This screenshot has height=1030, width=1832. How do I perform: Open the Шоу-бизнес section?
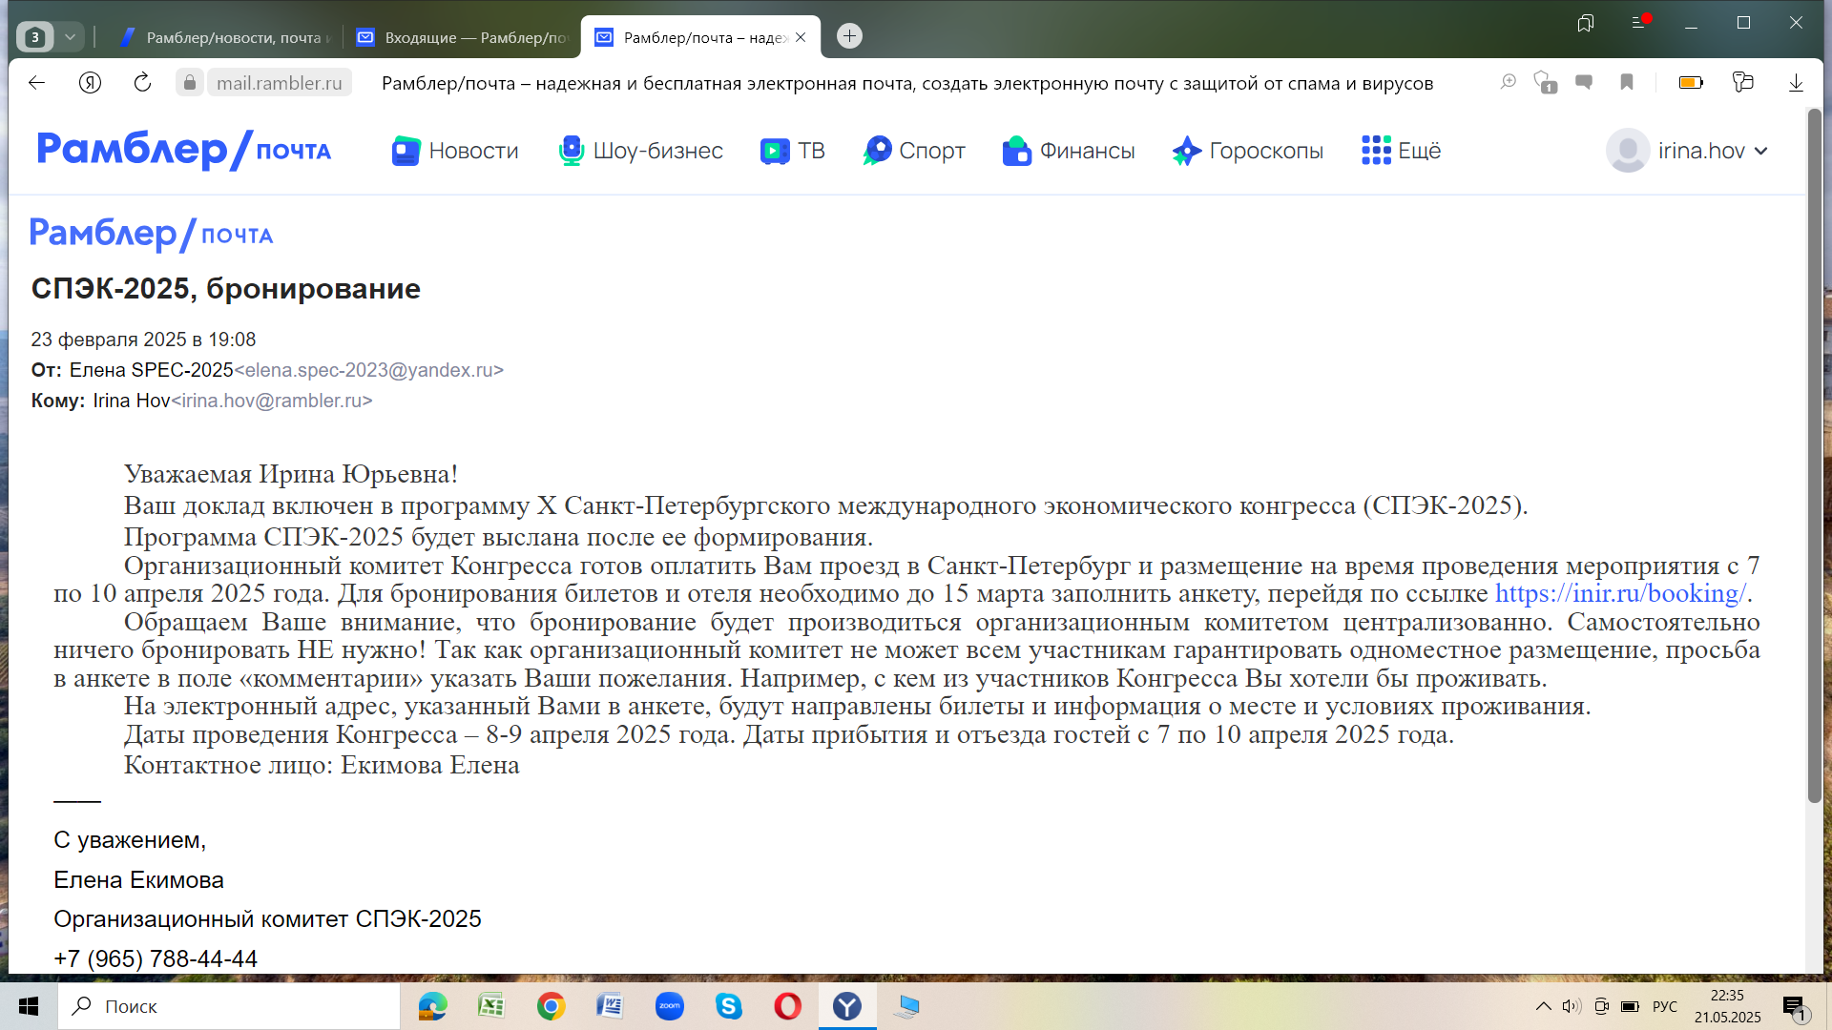pyautogui.click(x=640, y=151)
